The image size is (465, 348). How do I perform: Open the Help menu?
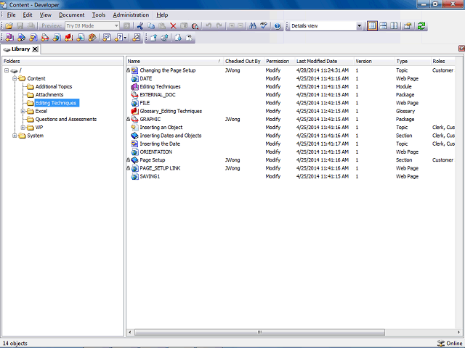tap(162, 14)
